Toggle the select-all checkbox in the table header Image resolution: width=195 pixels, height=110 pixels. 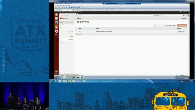click(x=77, y=28)
